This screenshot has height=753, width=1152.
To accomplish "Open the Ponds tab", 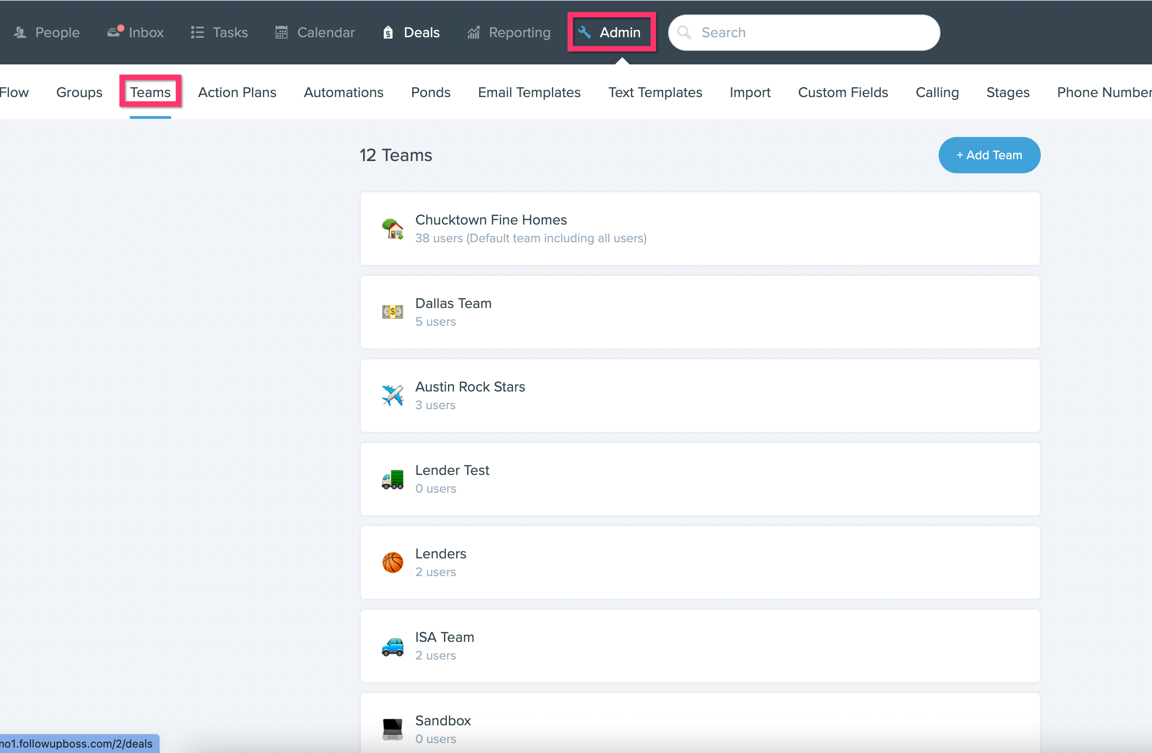I will coord(431,93).
